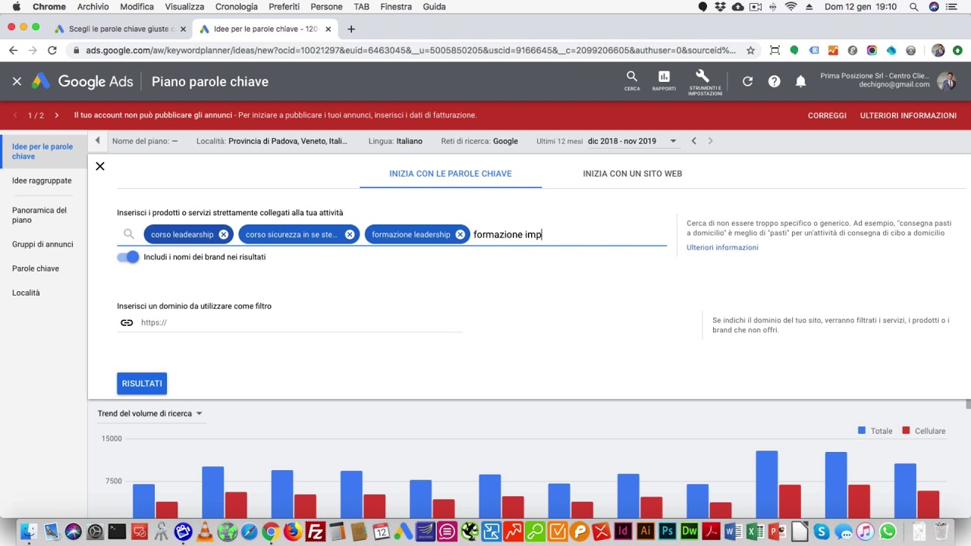
Task: Click the blue Totale legend swatch
Action: (x=862, y=431)
